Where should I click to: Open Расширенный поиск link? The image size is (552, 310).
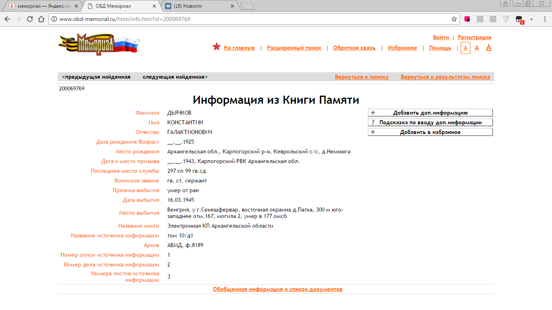coord(294,48)
